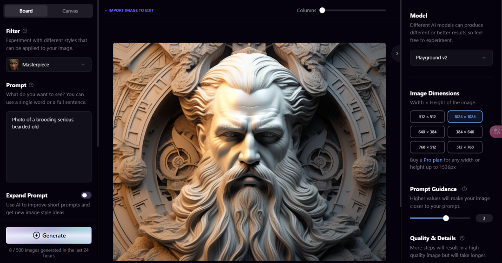The width and height of the screenshot is (502, 263).
Task: Click the 'Expand Prompt' label text
Action: [27, 195]
